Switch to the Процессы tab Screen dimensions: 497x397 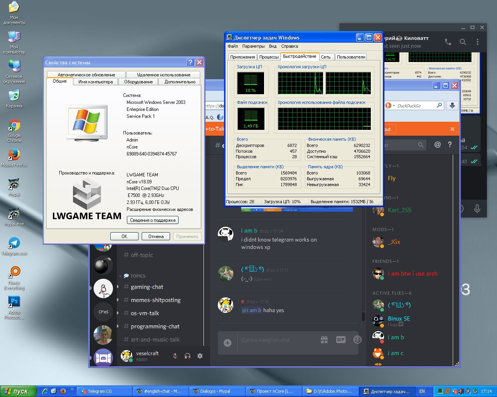(x=269, y=57)
